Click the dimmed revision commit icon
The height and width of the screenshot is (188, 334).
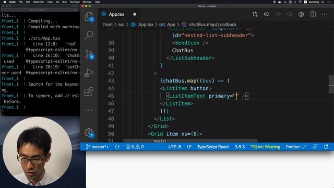pos(278,14)
